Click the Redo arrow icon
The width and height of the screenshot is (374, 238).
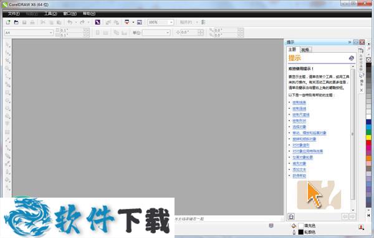[82, 22]
